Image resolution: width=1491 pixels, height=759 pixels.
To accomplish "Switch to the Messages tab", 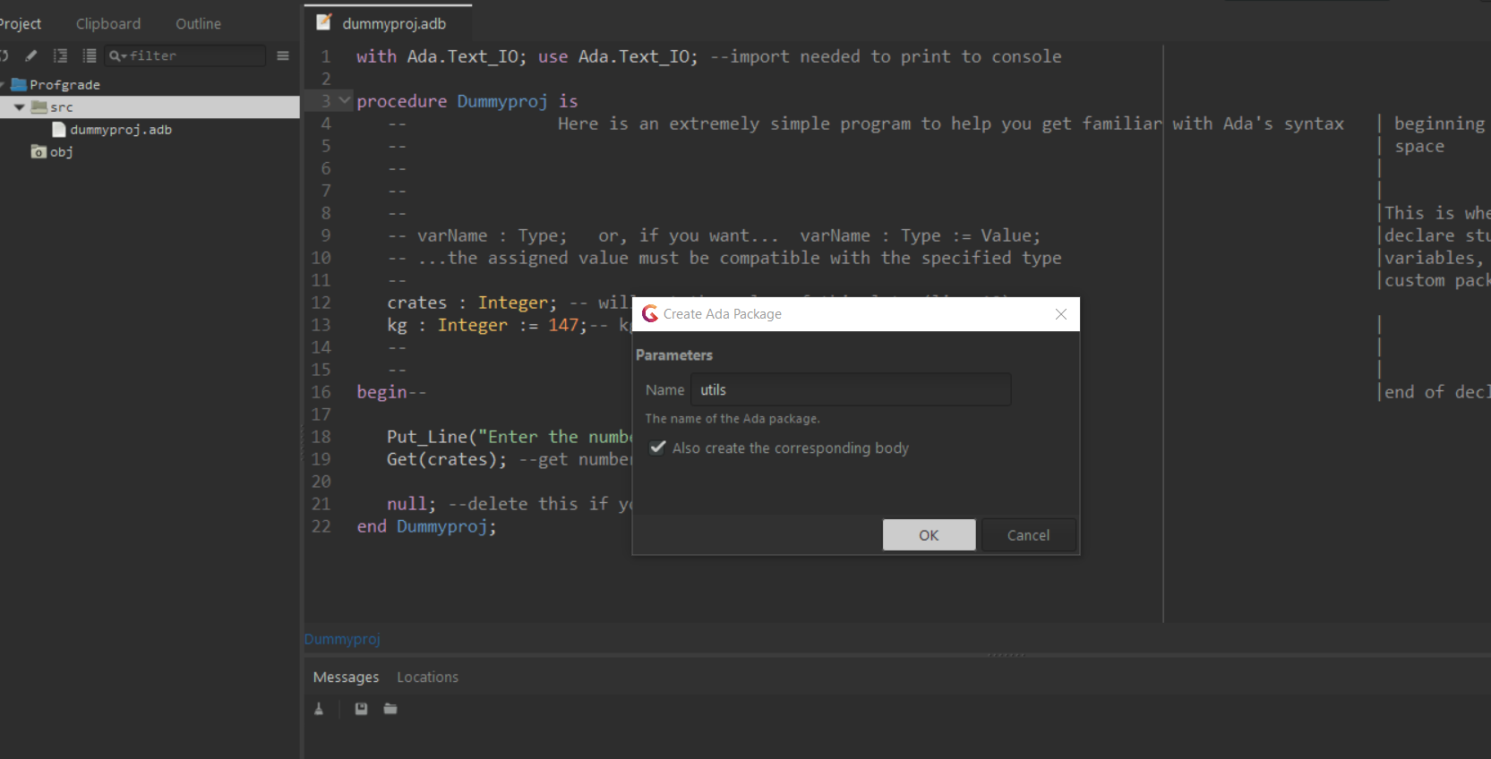I will pyautogui.click(x=346, y=678).
